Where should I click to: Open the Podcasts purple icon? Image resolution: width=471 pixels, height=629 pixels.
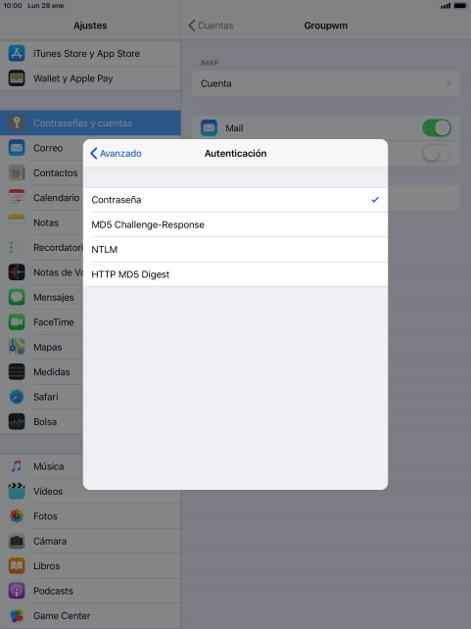pyautogui.click(x=17, y=591)
